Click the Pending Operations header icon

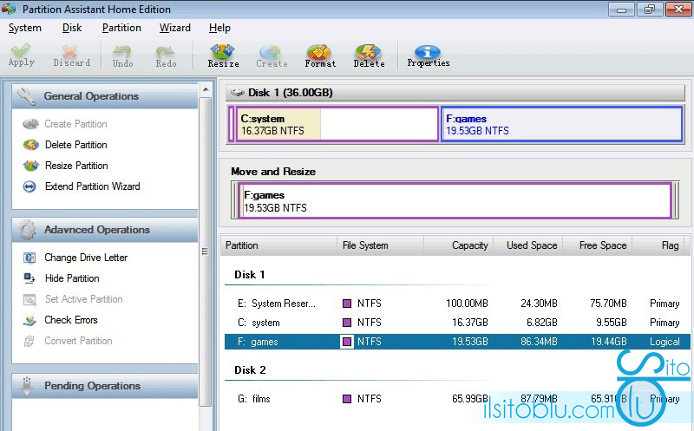pyautogui.click(x=27, y=386)
